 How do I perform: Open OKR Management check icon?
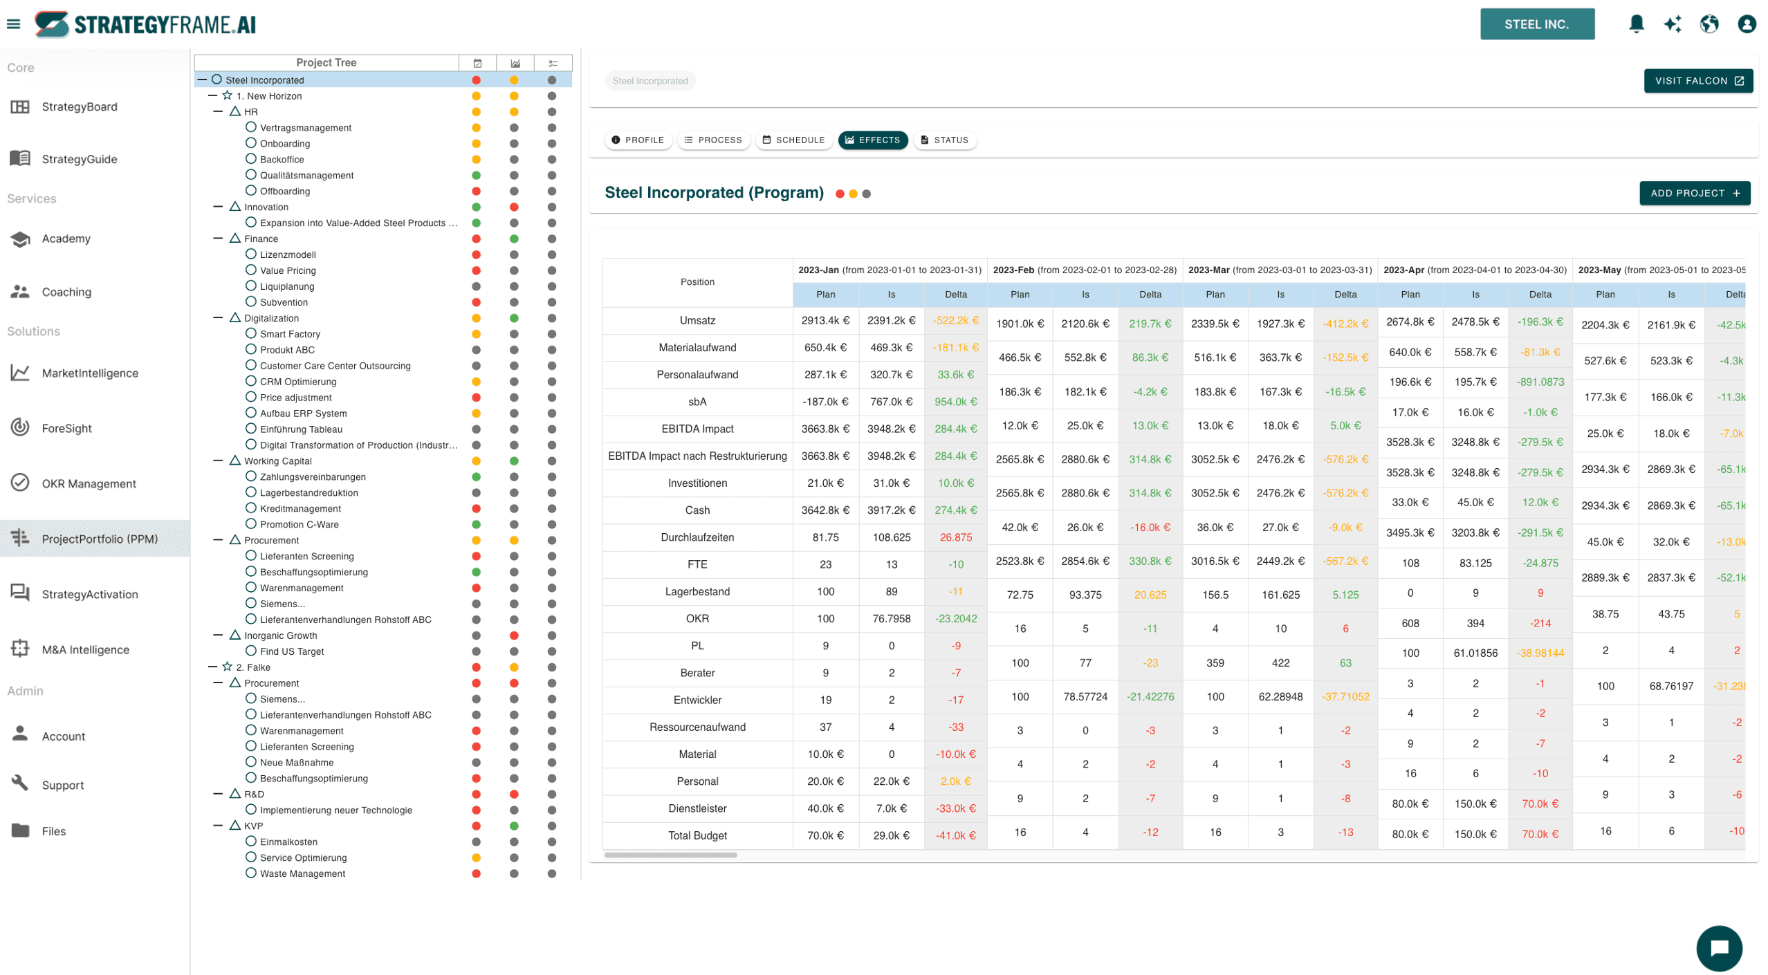[20, 483]
